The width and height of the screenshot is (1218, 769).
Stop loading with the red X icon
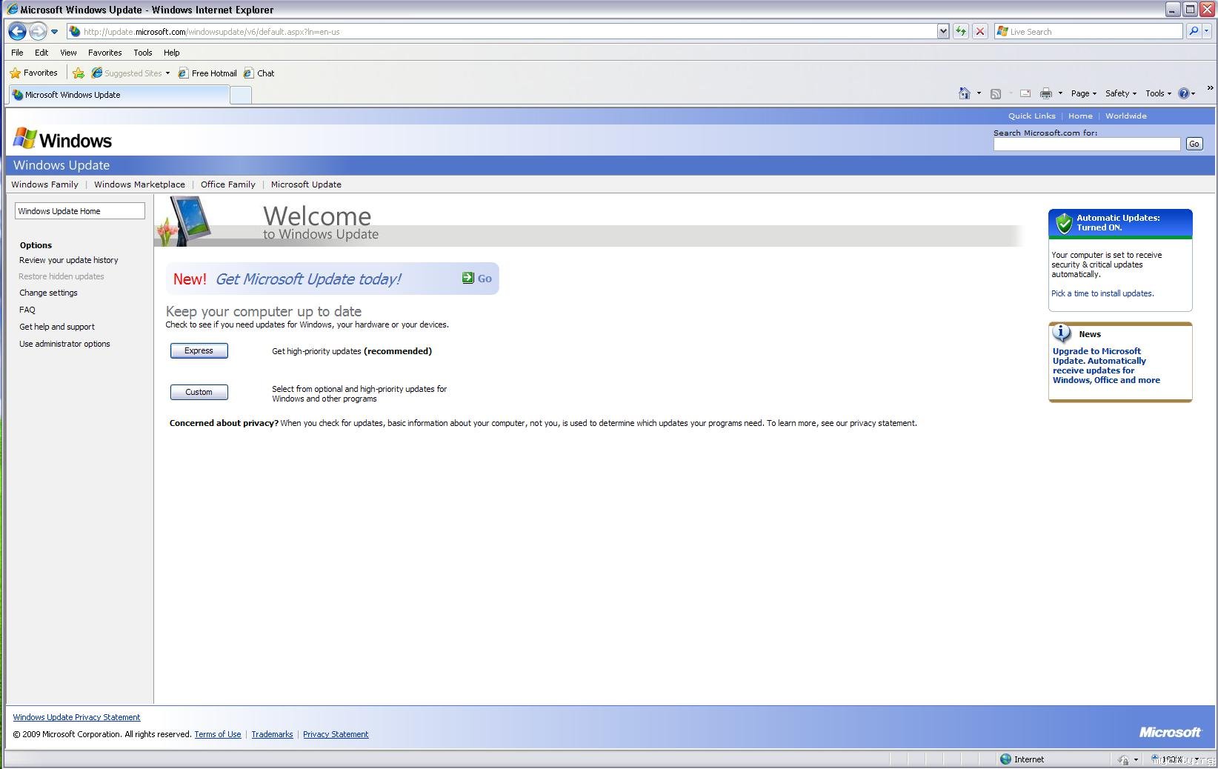tap(980, 32)
